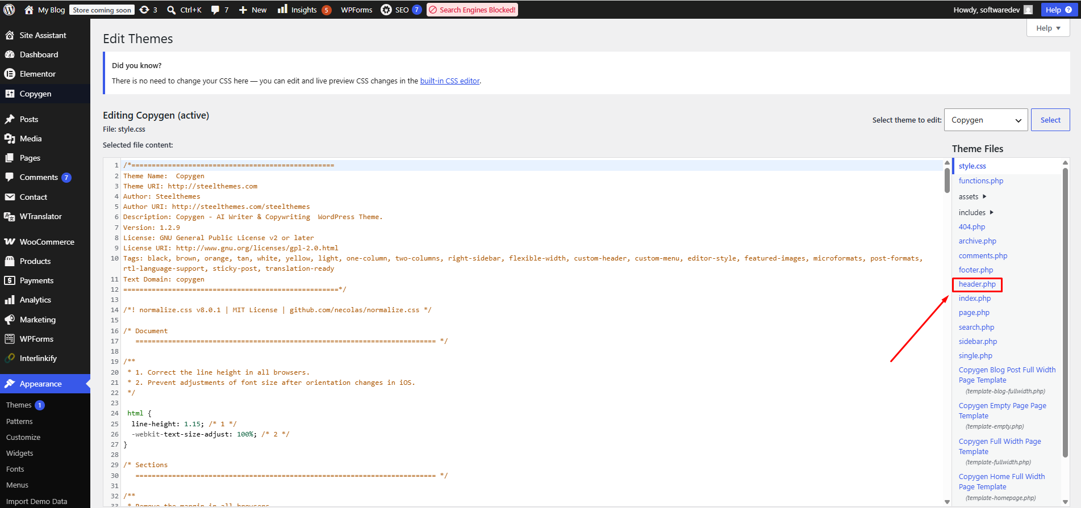Click the Contact envelope icon
This screenshot has width=1081, height=508.
coord(10,197)
